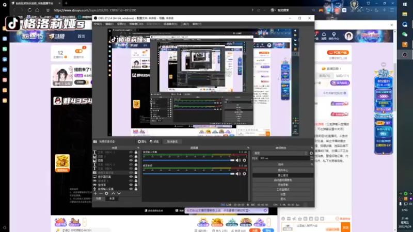Remove selected source with the minus icon
The height and width of the screenshot is (232, 413).
click(x=101, y=193)
